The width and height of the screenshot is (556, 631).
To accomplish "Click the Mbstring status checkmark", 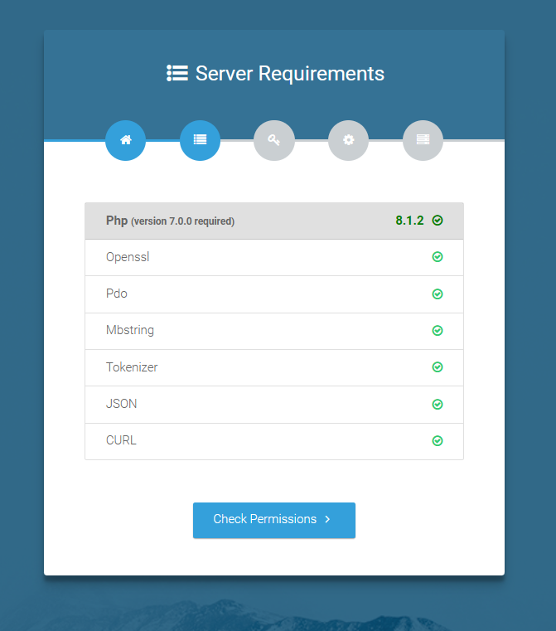I will [x=438, y=330].
